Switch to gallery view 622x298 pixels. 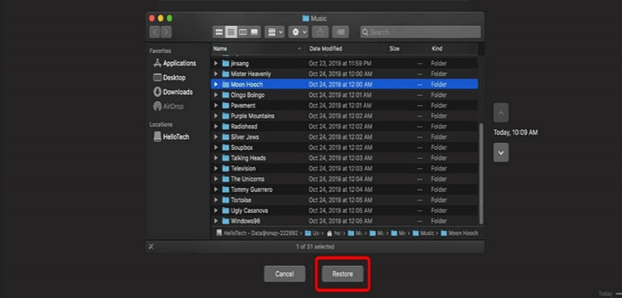pos(255,32)
